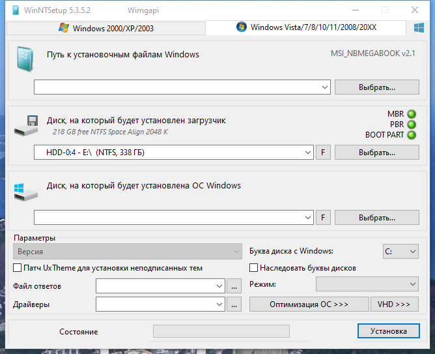Open the C: drive letter dropdown
This screenshot has height=354, width=435.
point(400,252)
